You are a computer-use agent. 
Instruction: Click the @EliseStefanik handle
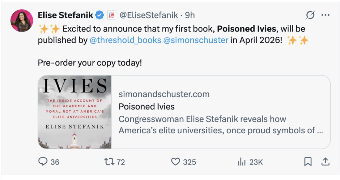pos(149,15)
